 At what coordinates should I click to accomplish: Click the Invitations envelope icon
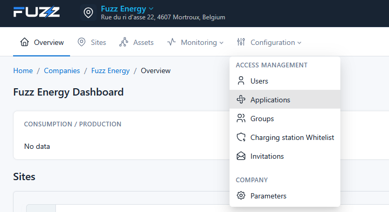tap(241, 156)
